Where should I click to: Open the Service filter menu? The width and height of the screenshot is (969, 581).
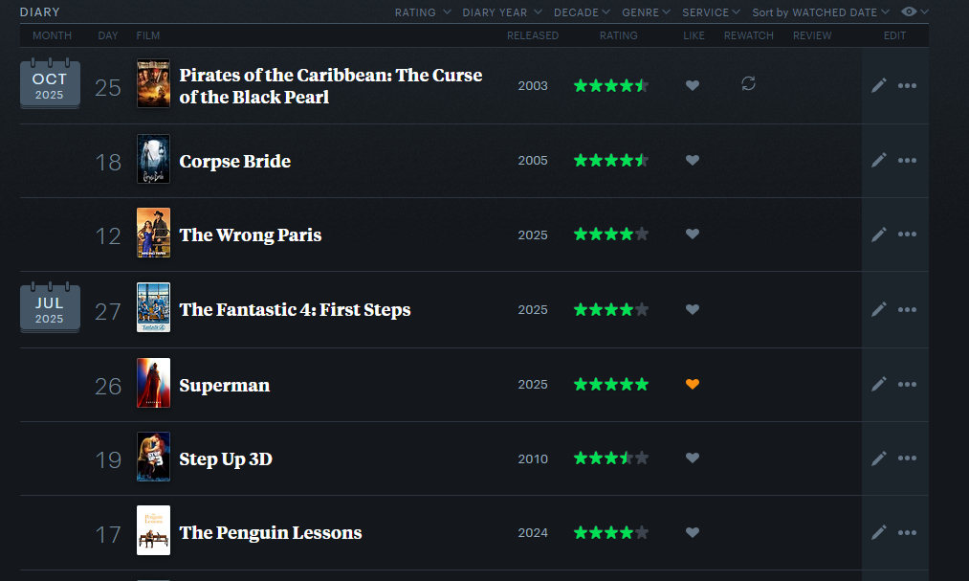point(712,12)
